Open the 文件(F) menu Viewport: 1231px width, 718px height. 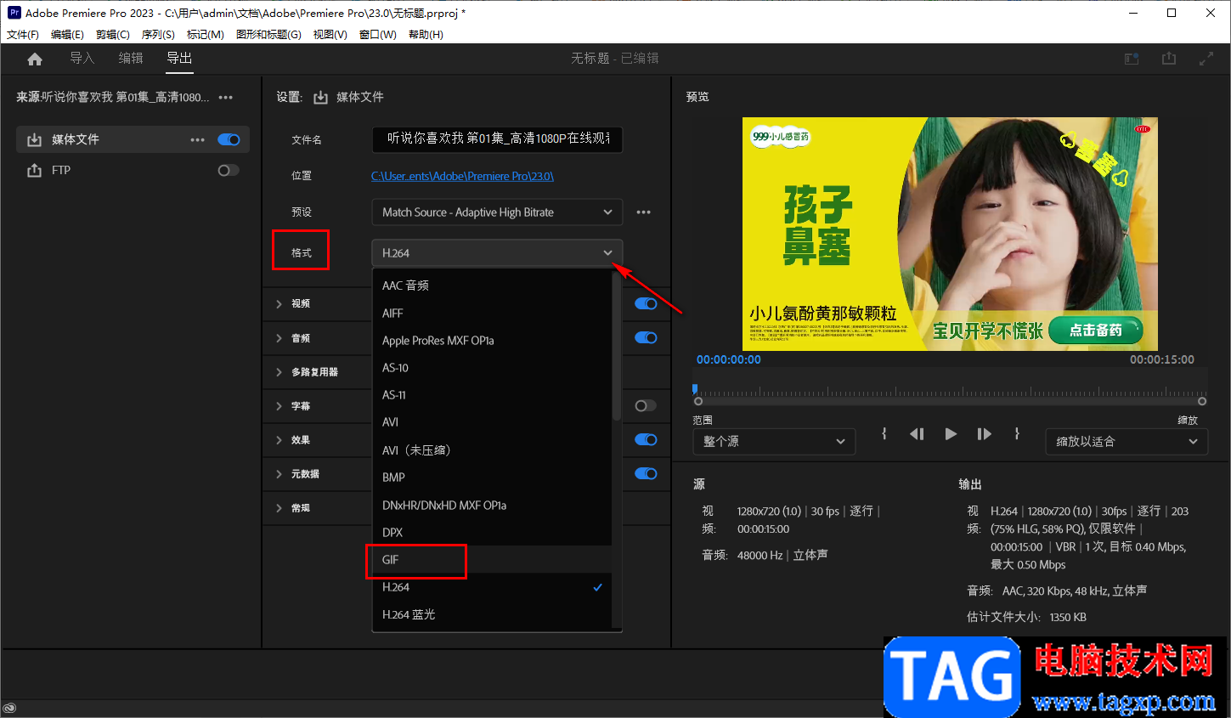pos(23,35)
